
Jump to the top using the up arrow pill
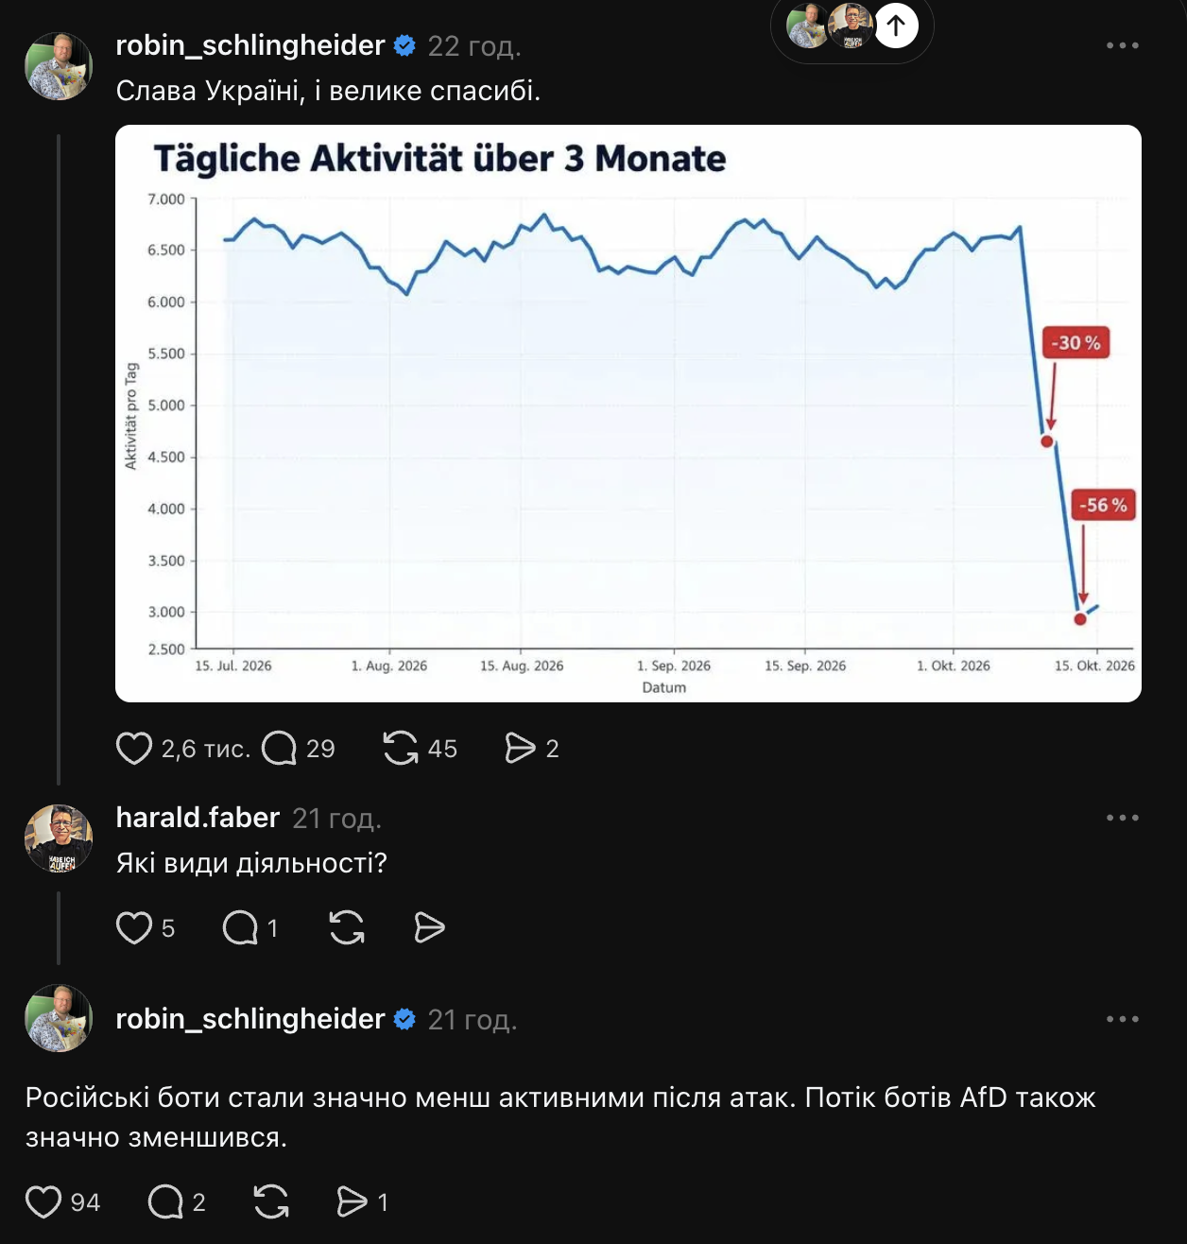896,26
